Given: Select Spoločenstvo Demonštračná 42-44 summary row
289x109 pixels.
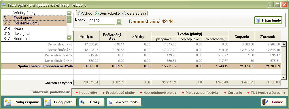Looking at the screenshot, I should pyautogui.click(x=141, y=66).
